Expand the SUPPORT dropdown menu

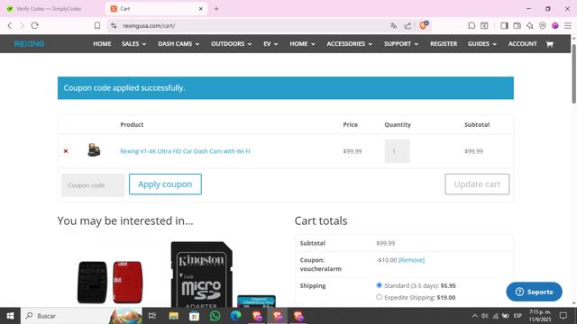tap(401, 44)
